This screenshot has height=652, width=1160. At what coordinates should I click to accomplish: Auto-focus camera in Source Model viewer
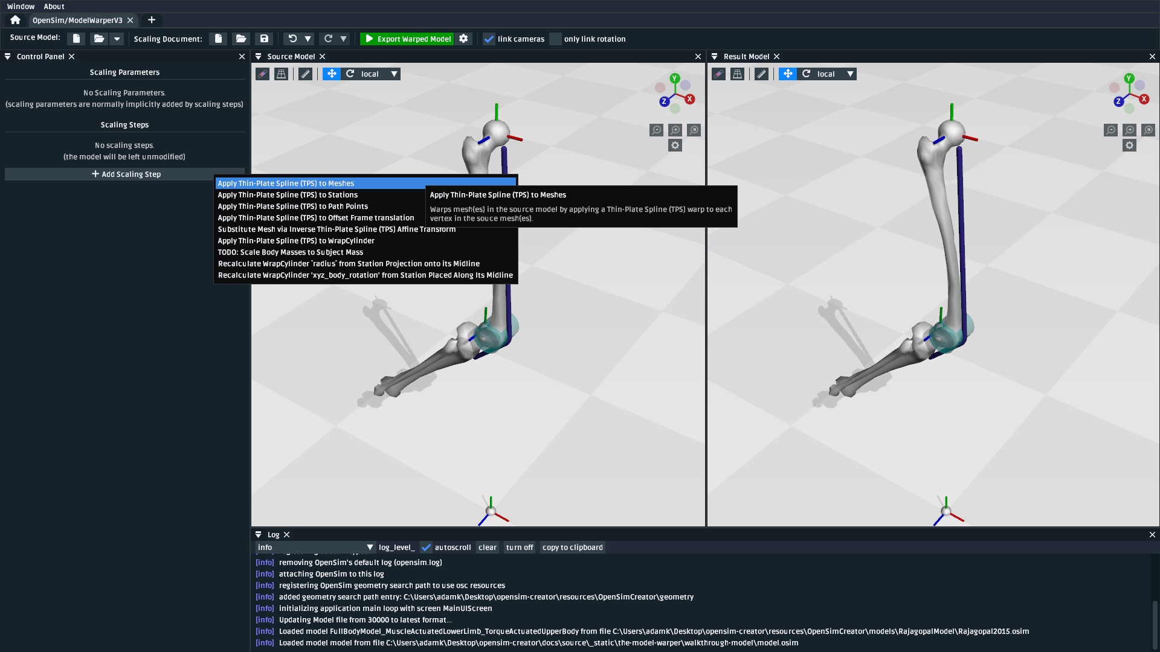(x=694, y=130)
